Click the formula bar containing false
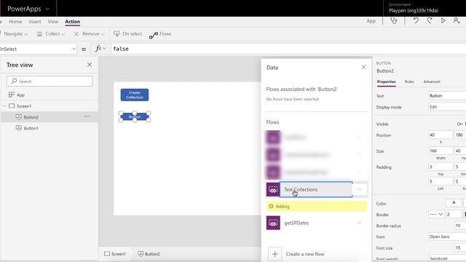 click(288, 49)
